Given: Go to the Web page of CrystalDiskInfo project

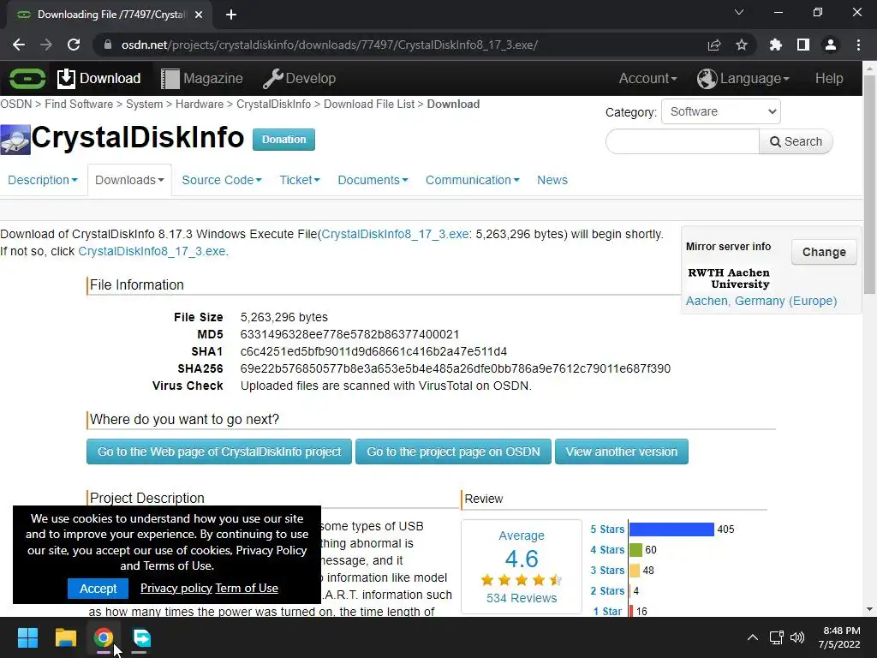Looking at the screenshot, I should 218,452.
